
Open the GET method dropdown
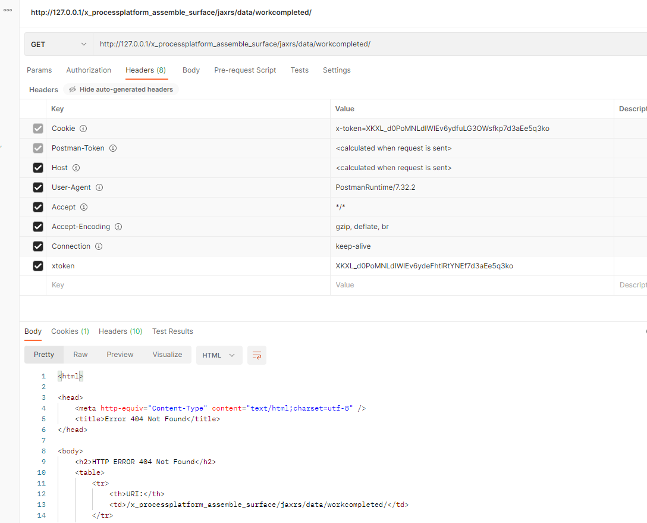pos(58,45)
